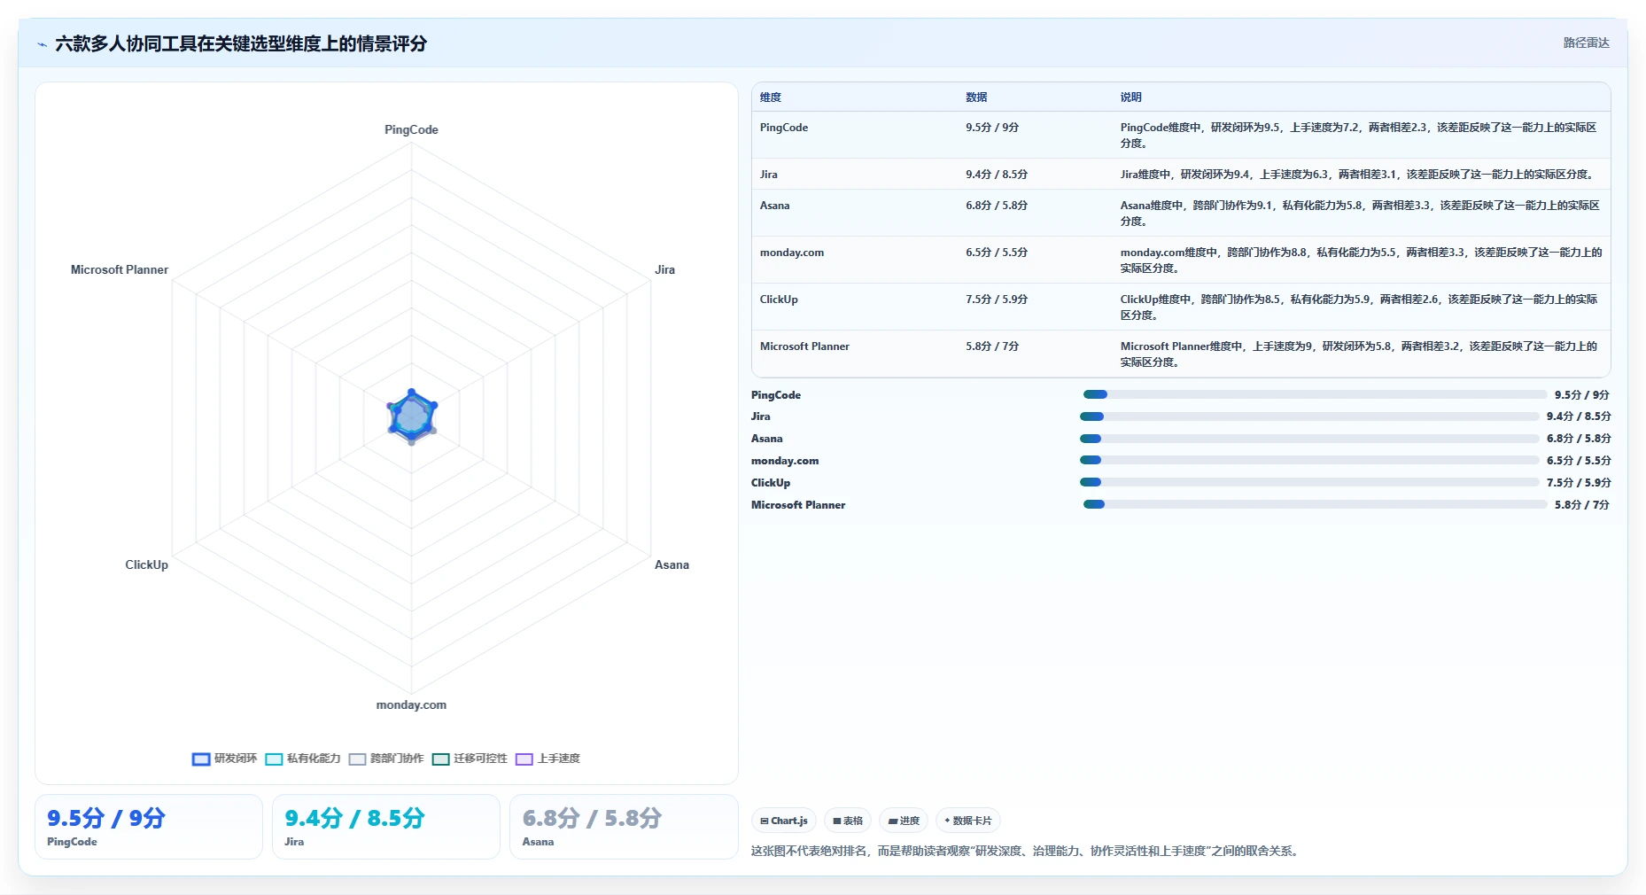
Task: Click the Jira radar axis label
Action: [x=664, y=269]
